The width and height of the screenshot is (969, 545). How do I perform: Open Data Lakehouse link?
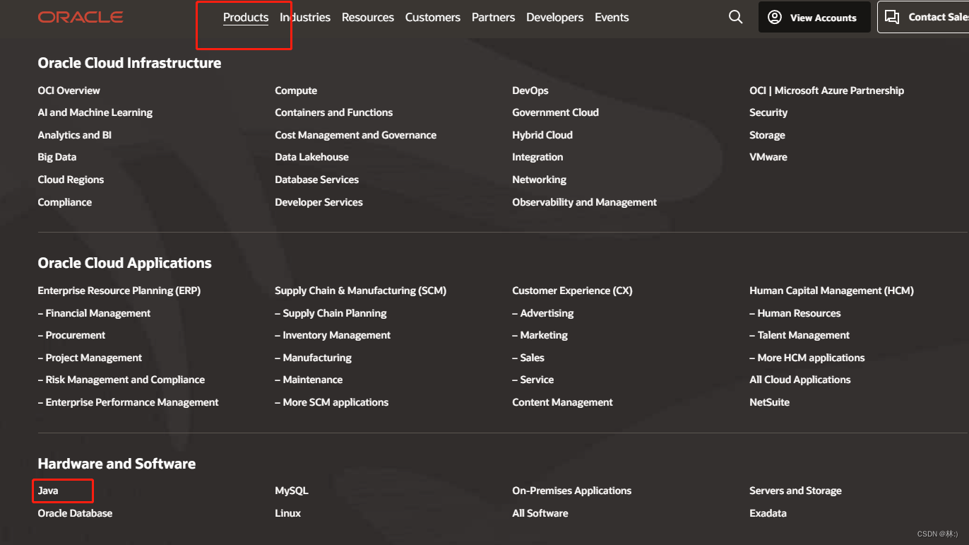tap(311, 157)
